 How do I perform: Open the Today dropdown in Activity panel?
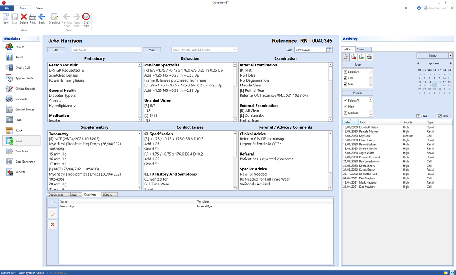(x=450, y=55)
